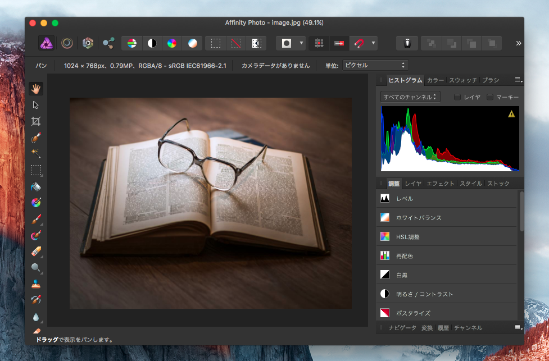The width and height of the screenshot is (549, 361).
Task: Select the Eraser brush tool
Action: click(36, 252)
